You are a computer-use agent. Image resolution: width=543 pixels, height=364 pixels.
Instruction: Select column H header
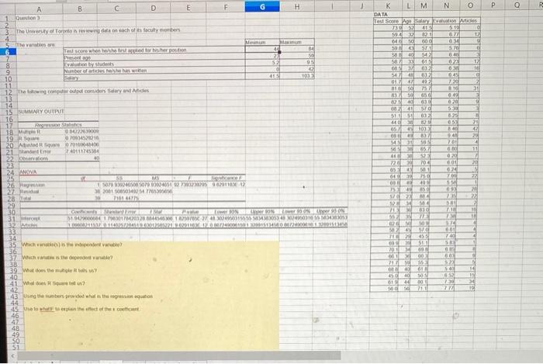pos(297,6)
